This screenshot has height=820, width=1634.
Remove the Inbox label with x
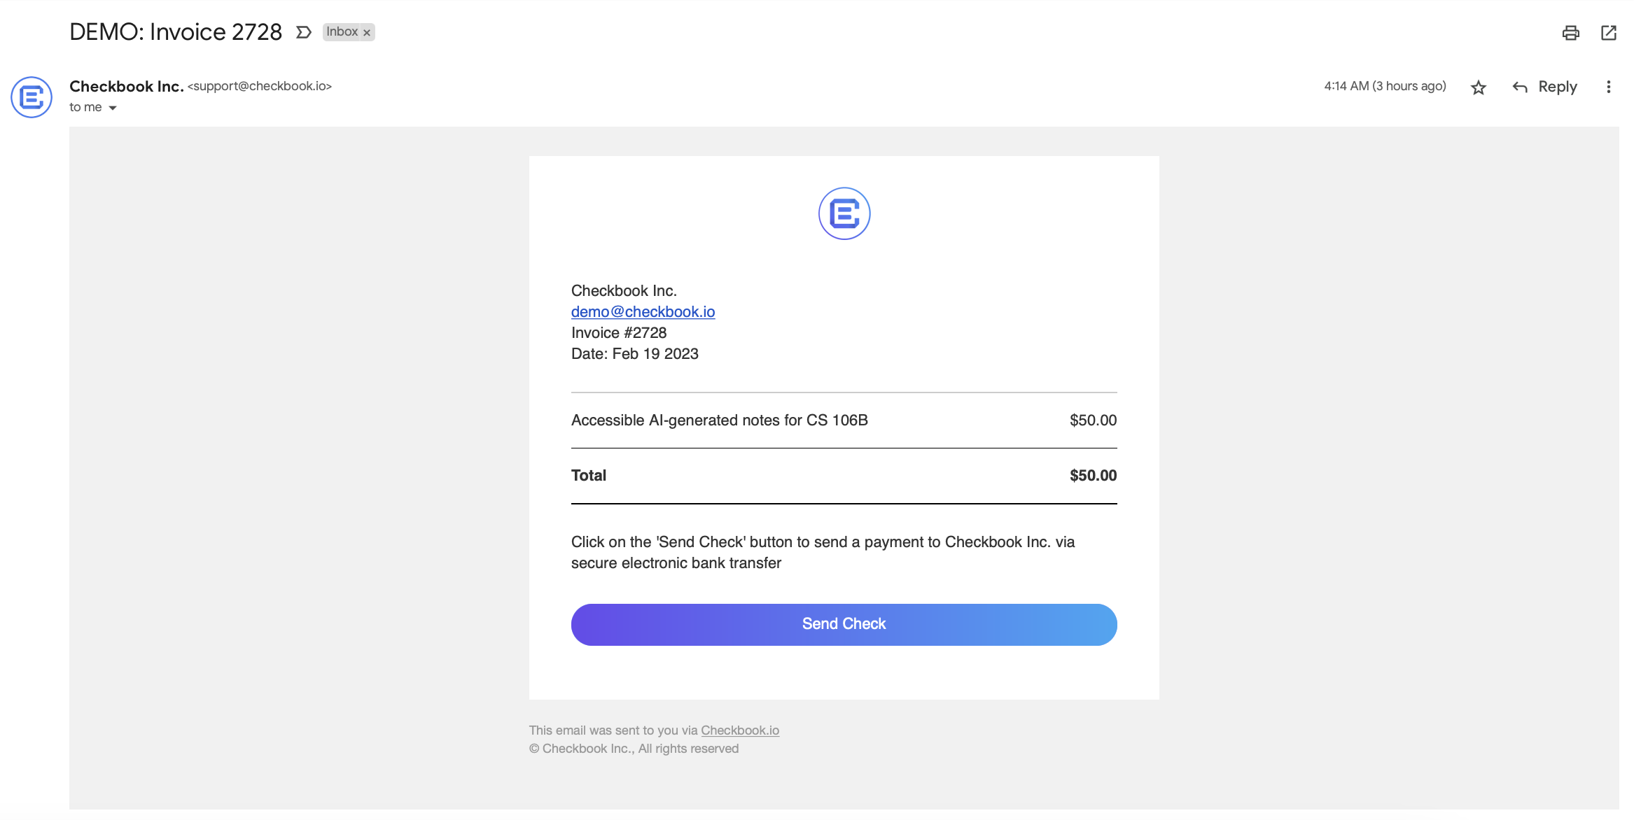(366, 33)
